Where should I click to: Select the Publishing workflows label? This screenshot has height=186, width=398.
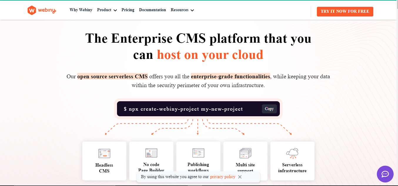coord(198,167)
